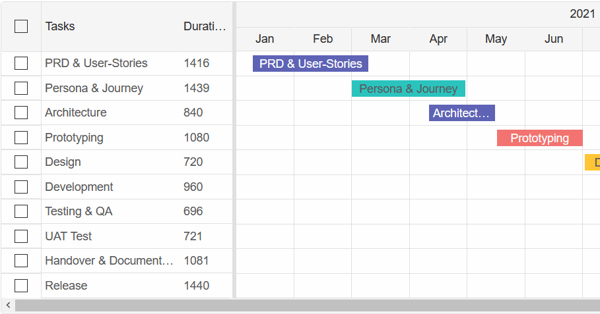Tick the select-all checkbox in the header
Screen dimensions: 600x314
tap(21, 26)
